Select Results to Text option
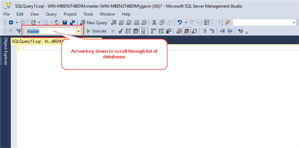This screenshot has width=299, height=148. coord(179,31)
